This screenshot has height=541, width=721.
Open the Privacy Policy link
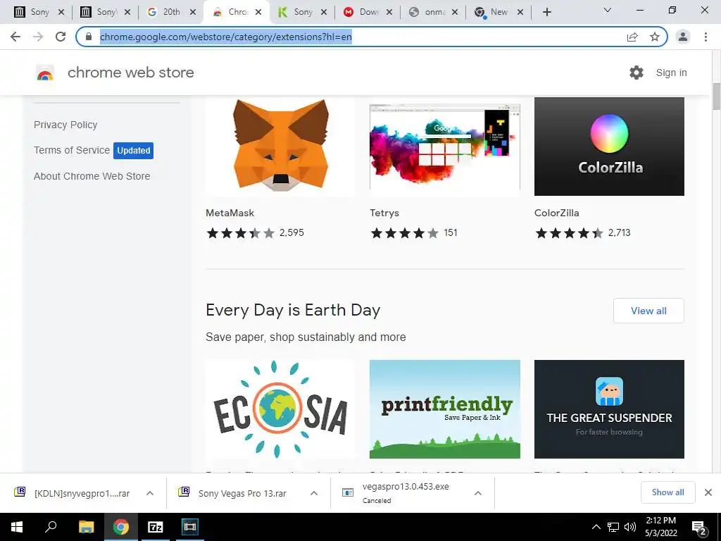point(65,125)
